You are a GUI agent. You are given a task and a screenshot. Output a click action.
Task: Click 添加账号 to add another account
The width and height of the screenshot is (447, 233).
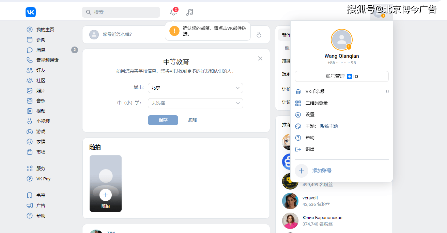tap(321, 171)
